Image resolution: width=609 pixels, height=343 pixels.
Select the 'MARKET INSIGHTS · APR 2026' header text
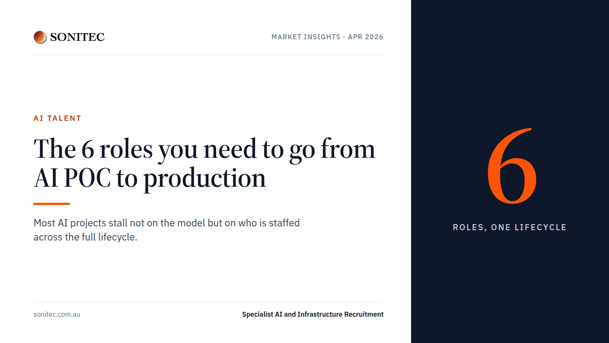(327, 37)
